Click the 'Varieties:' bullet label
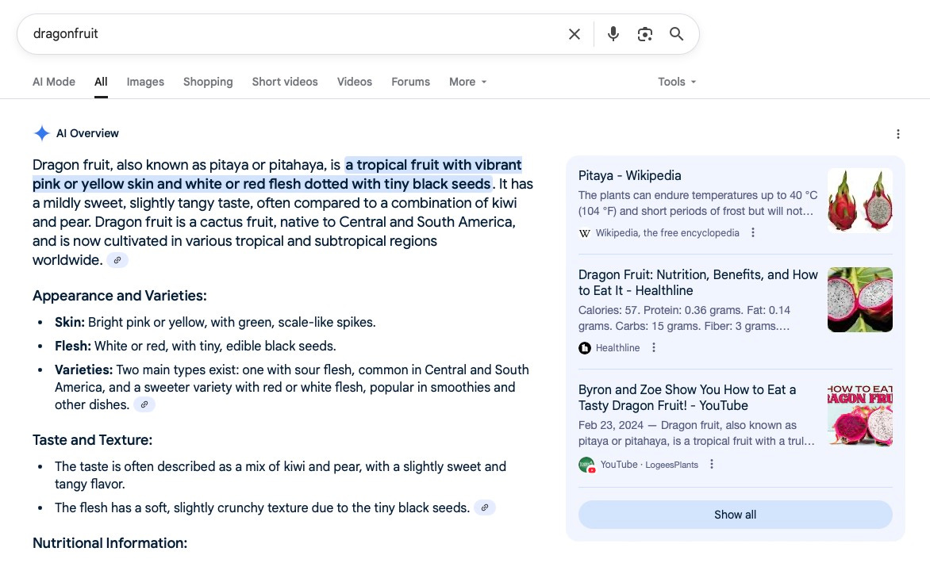Screen dimensions: 930x563 (x=83, y=370)
